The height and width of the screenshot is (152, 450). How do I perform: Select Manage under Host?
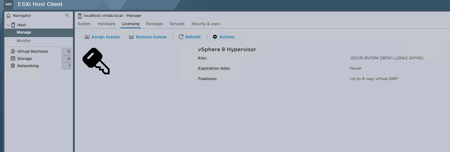click(x=39, y=33)
